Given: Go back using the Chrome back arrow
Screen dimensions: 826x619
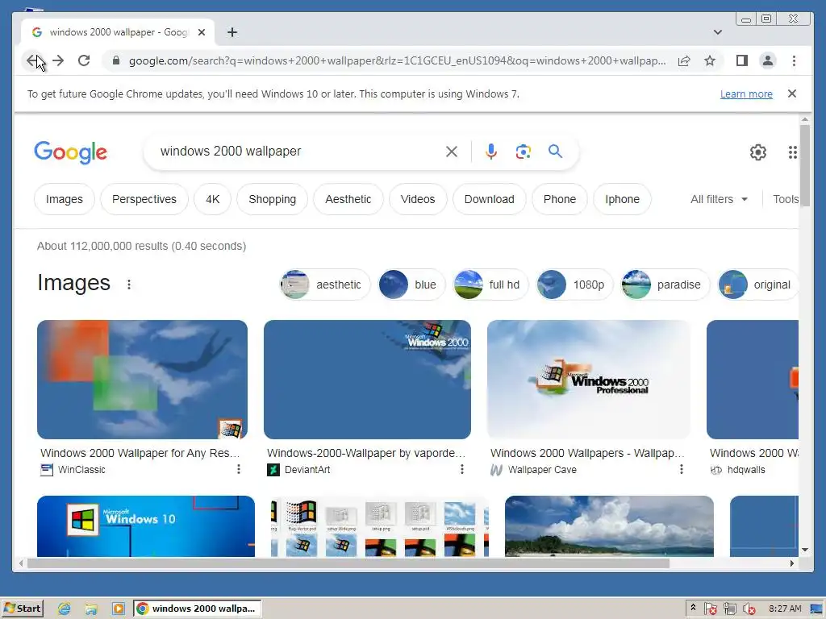Looking at the screenshot, I should point(32,60).
